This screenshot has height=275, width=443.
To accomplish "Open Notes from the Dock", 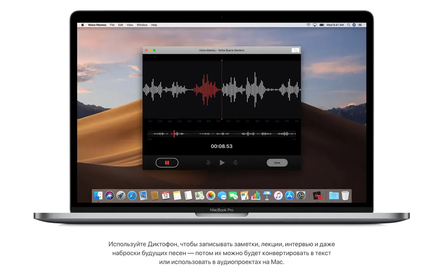I will point(177,195).
